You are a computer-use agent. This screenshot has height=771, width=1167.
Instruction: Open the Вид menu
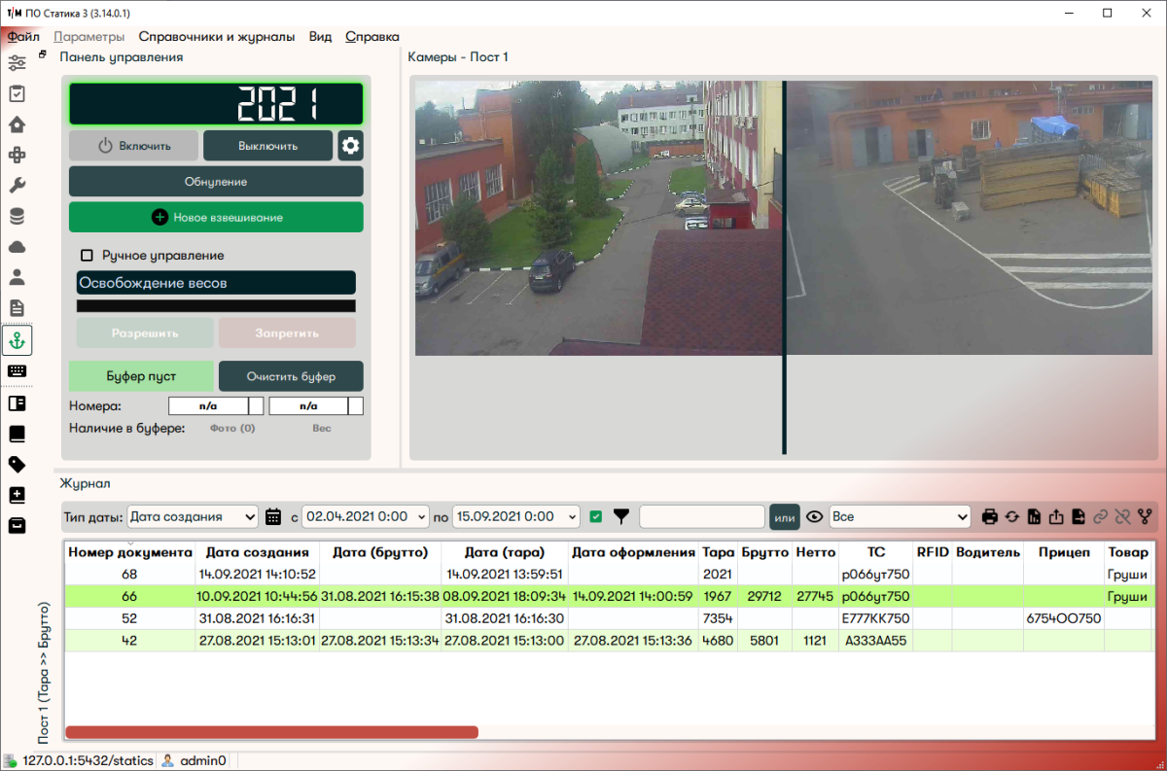tap(320, 36)
